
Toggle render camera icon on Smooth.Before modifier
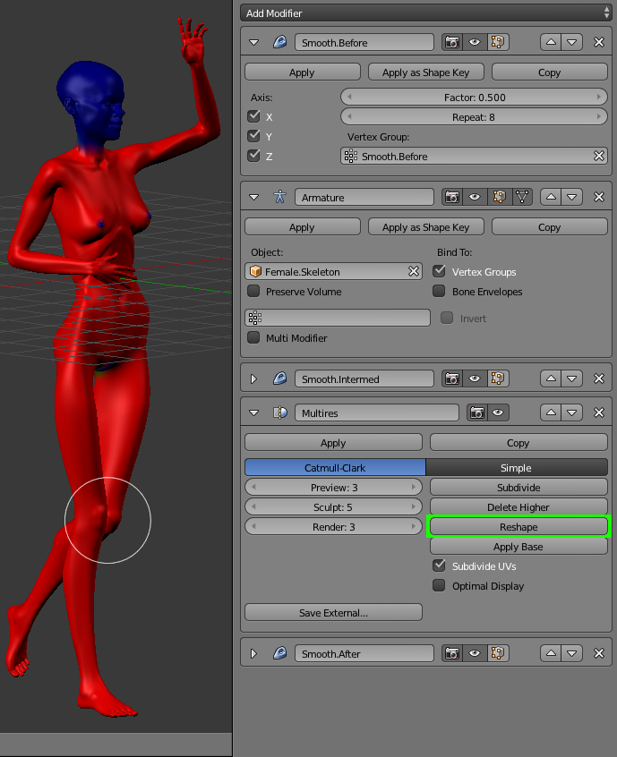(x=453, y=43)
